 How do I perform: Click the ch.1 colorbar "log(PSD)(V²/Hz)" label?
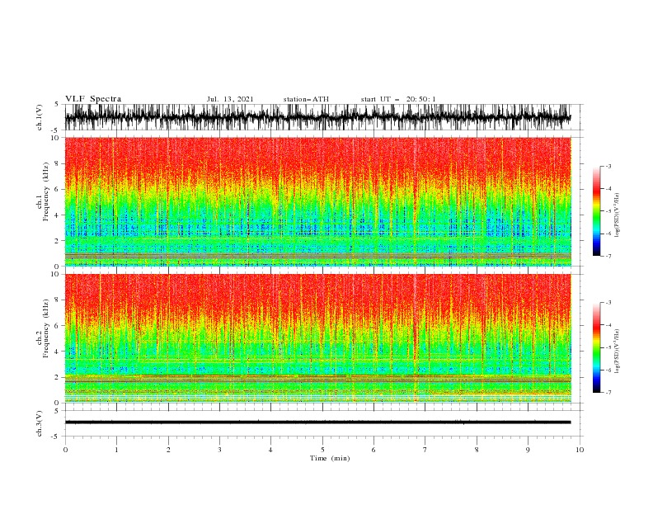click(x=617, y=215)
